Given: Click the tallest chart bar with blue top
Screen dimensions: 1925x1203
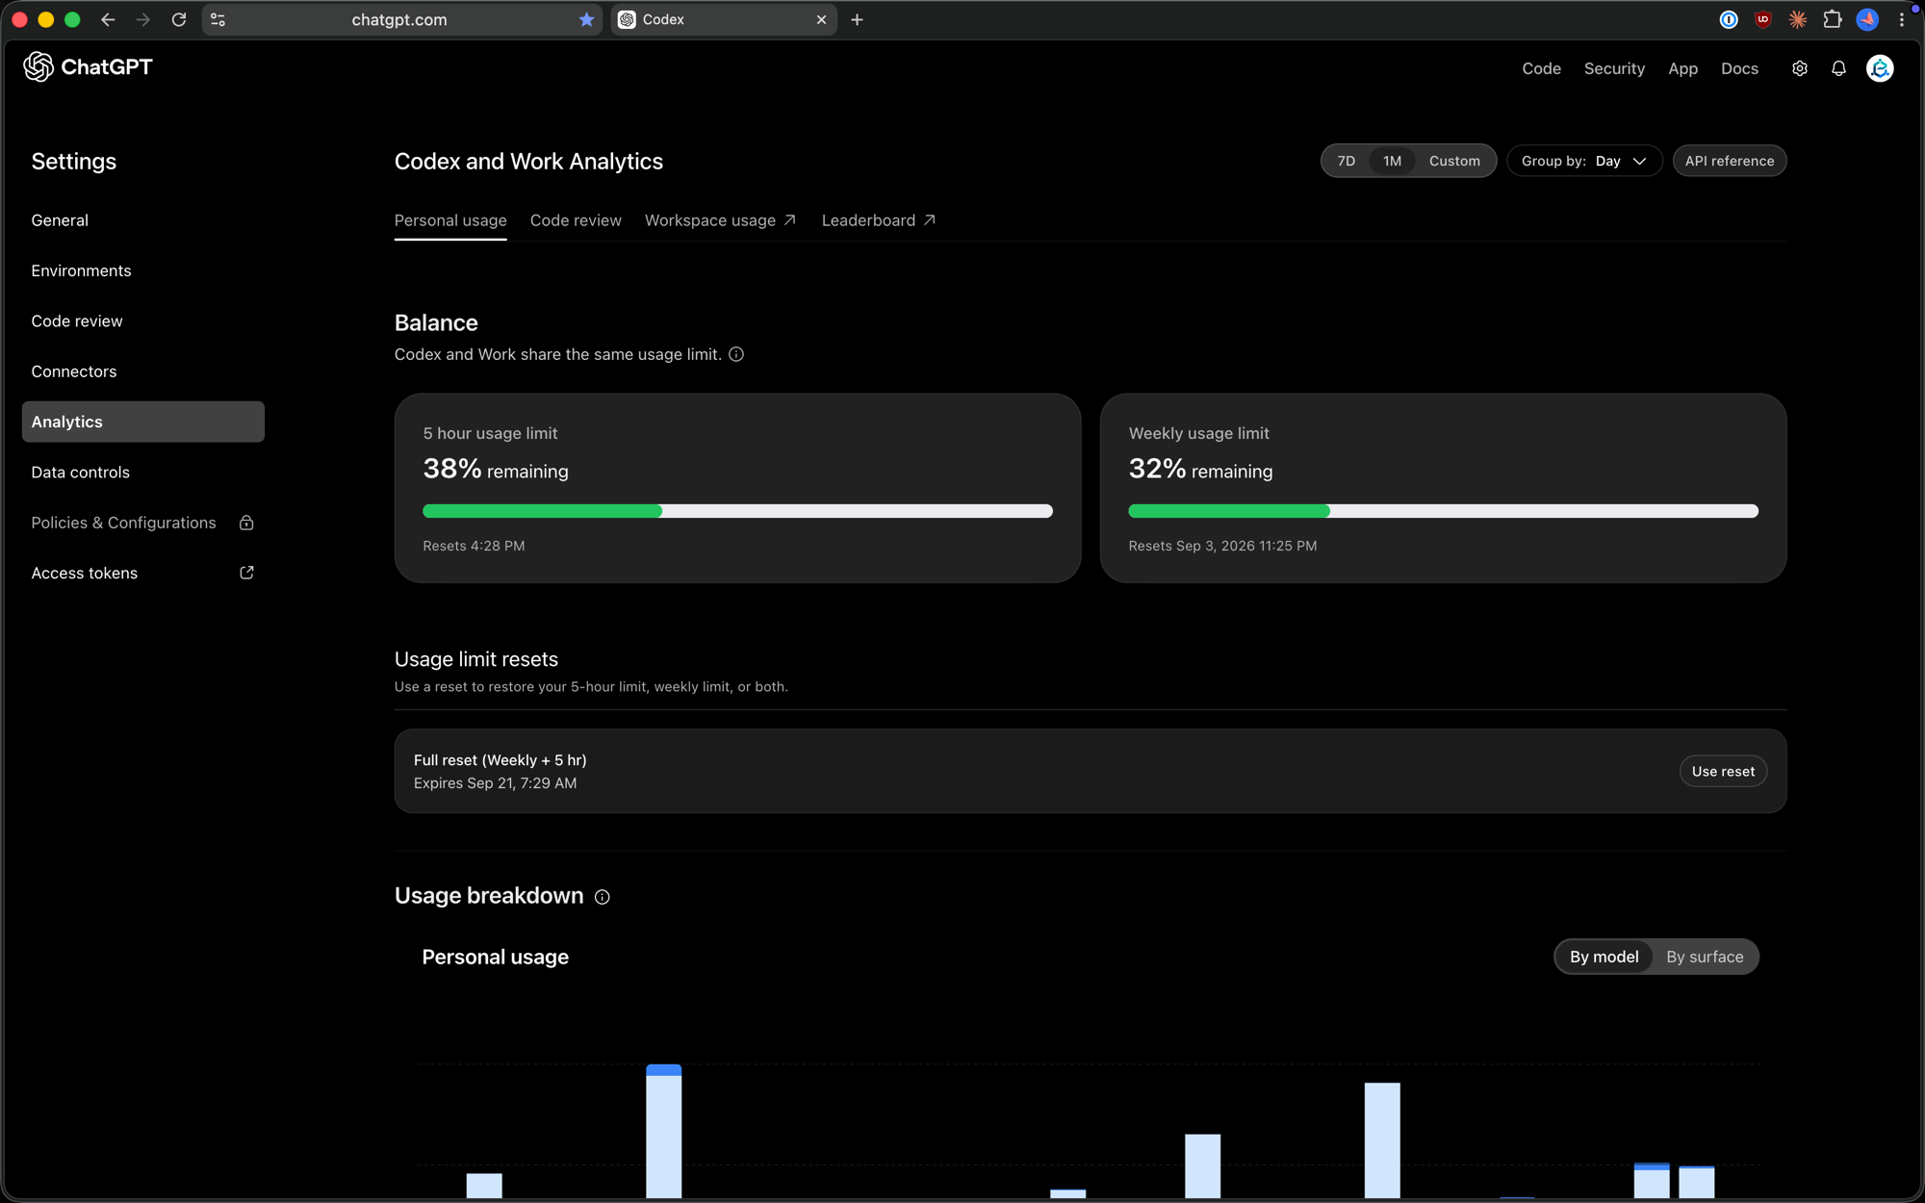Looking at the screenshot, I should tap(664, 1131).
